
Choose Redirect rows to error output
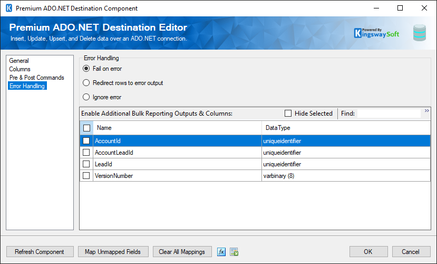click(123, 83)
